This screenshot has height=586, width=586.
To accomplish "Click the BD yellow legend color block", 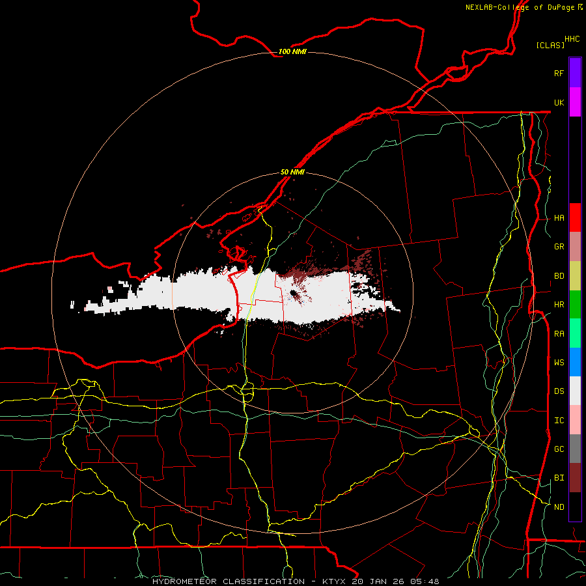I will click(x=575, y=275).
